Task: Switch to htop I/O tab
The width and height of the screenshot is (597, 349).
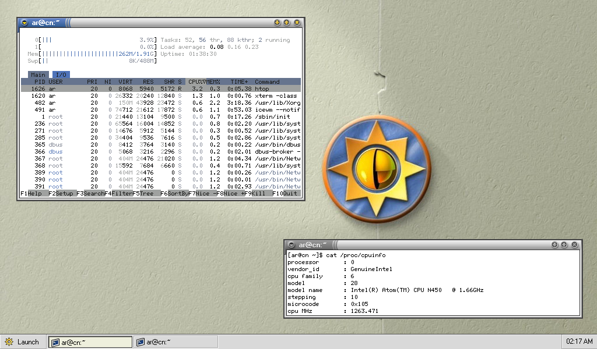Action: click(x=61, y=75)
